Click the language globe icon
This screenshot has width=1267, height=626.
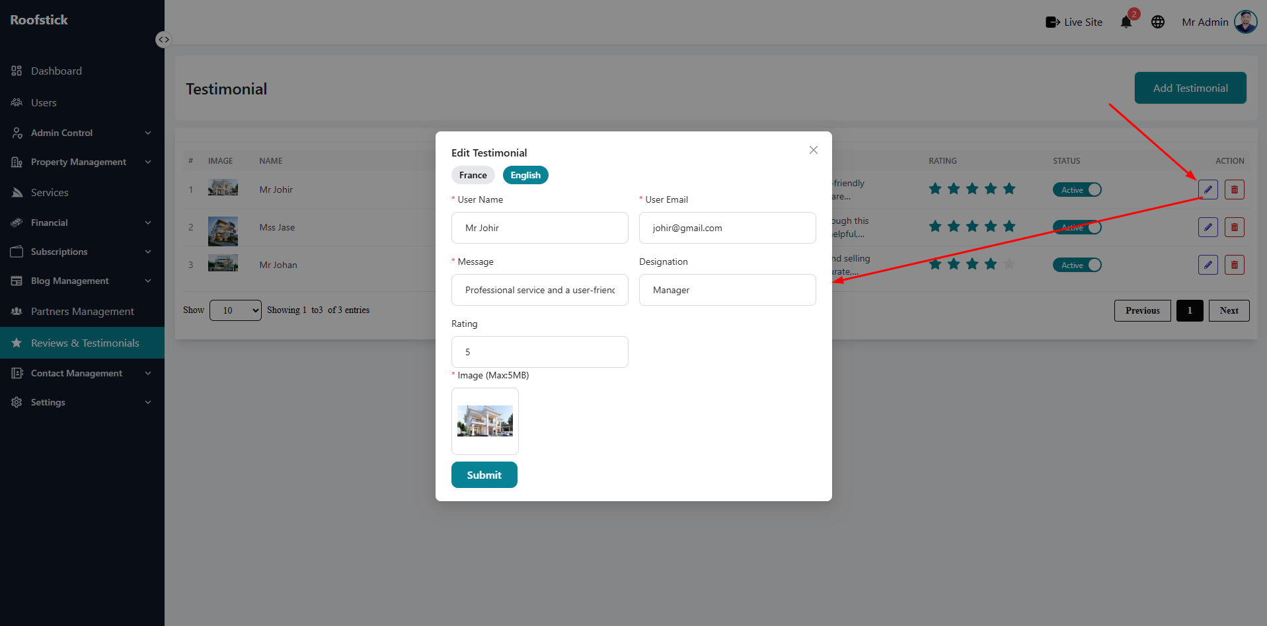(x=1158, y=22)
